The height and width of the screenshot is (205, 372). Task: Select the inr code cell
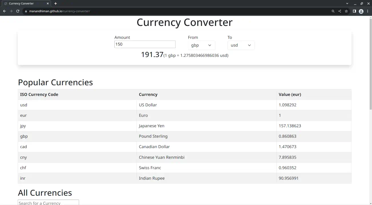77,178
